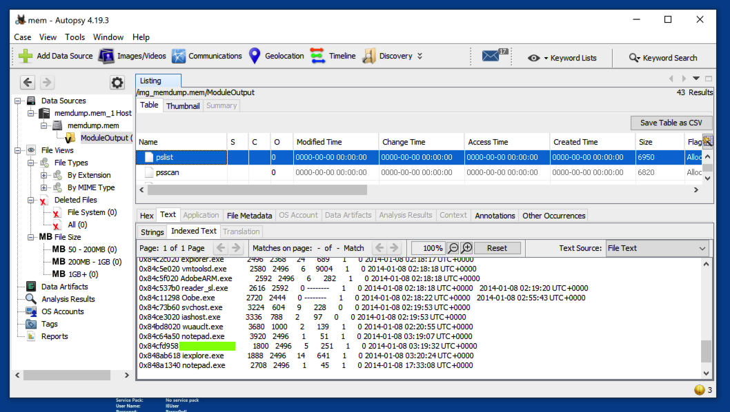This screenshot has width=730, height=412.
Task: Open the Text Source combo box
Action: coord(656,248)
